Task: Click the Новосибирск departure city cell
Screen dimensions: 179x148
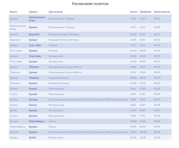Action: coord(17,127)
